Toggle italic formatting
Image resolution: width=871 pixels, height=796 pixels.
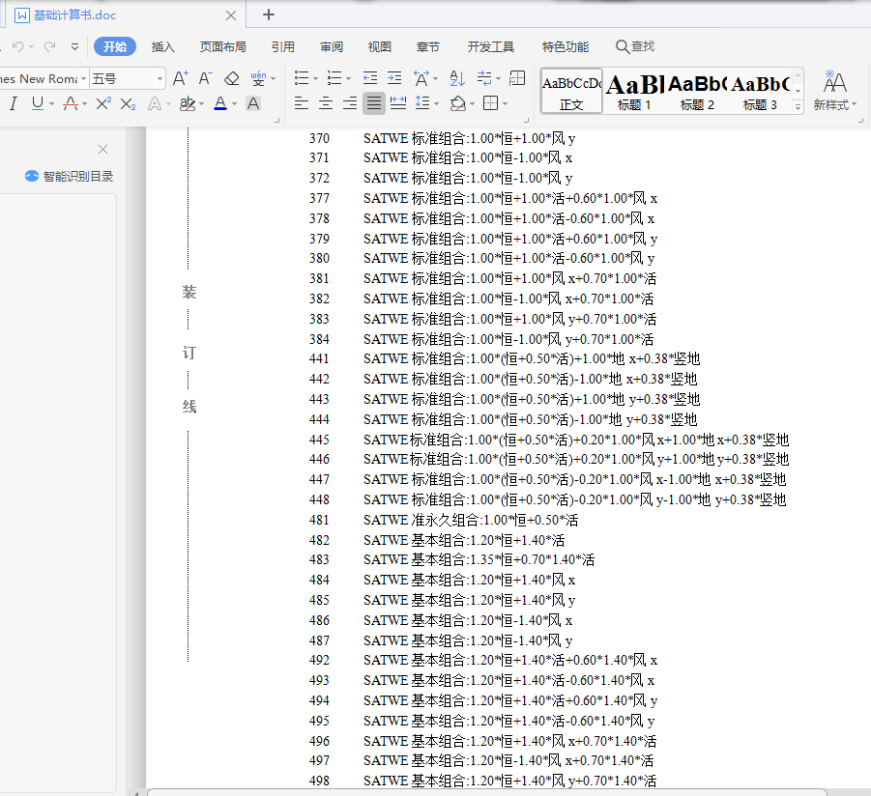[x=14, y=103]
